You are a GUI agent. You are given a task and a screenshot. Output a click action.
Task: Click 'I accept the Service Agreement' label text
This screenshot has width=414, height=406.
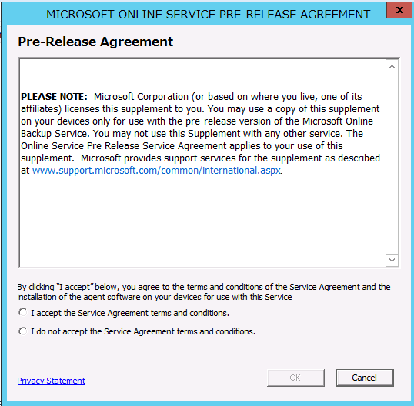coord(130,313)
